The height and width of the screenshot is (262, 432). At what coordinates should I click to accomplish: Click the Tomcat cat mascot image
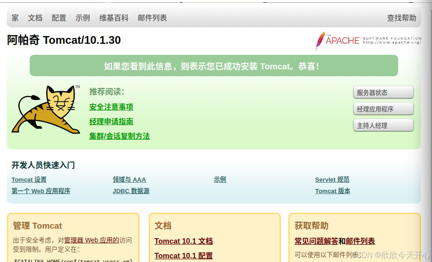(46, 110)
